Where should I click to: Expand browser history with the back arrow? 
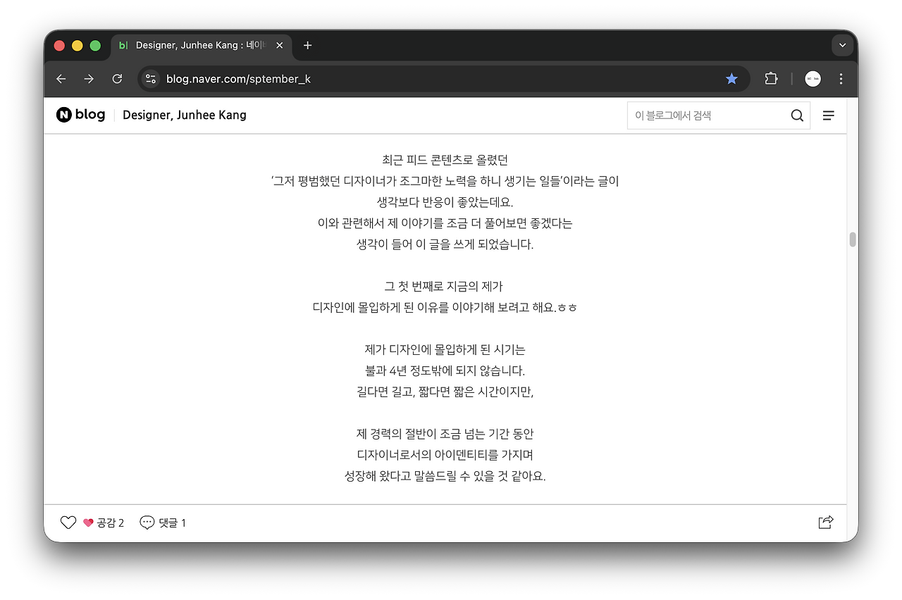pyautogui.click(x=61, y=79)
